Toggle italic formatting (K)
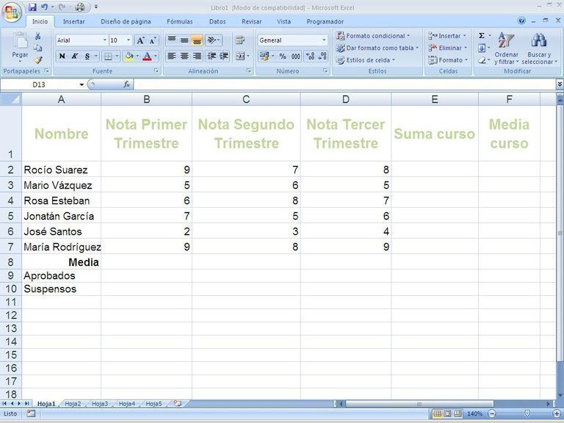564x423 pixels. [x=74, y=56]
